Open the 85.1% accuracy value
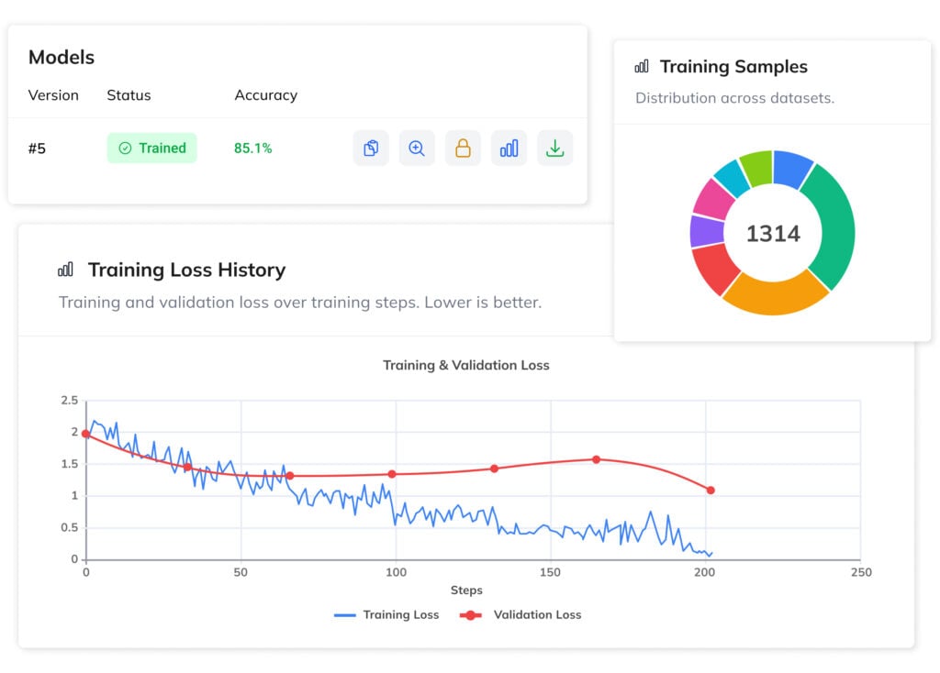 pos(252,148)
